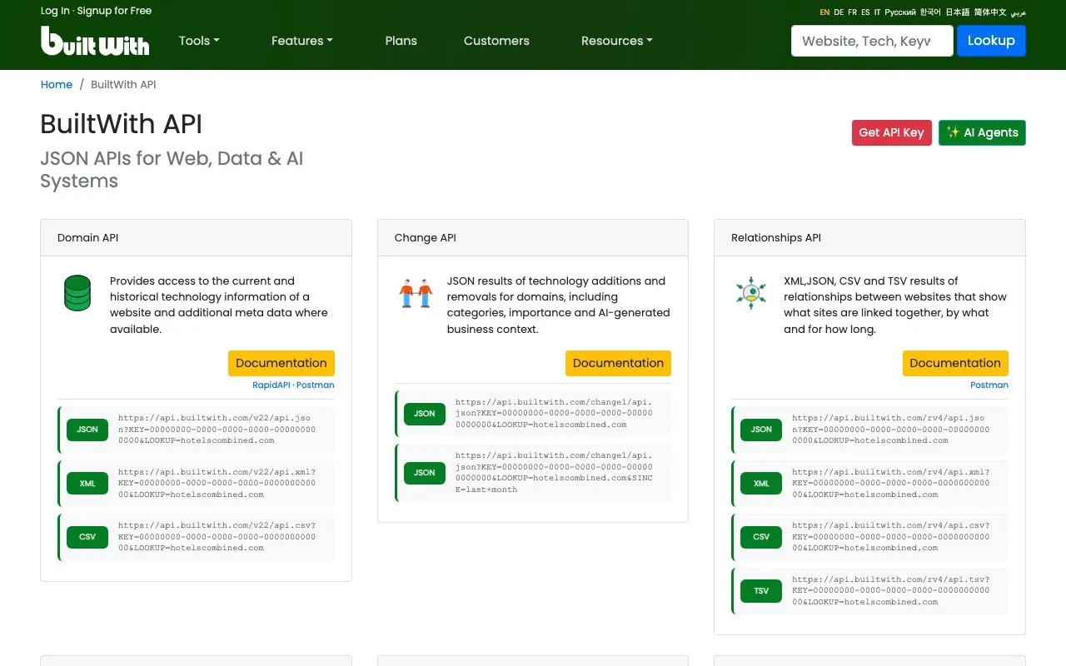Switch language to FR
The height and width of the screenshot is (666, 1066).
coord(852,12)
